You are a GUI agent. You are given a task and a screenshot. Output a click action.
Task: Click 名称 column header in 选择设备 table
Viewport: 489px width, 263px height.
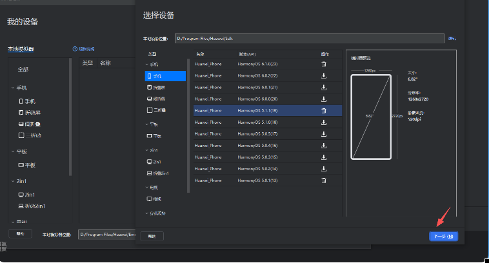200,54
